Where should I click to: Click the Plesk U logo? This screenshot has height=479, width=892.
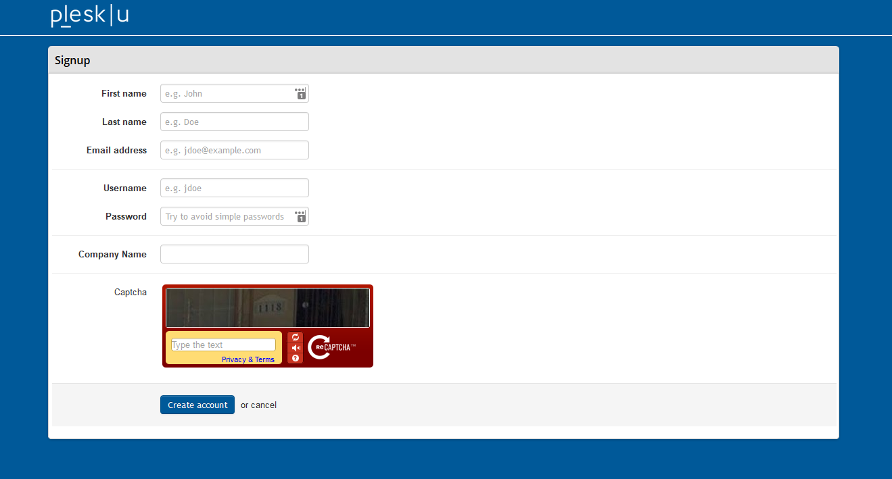tap(90, 16)
